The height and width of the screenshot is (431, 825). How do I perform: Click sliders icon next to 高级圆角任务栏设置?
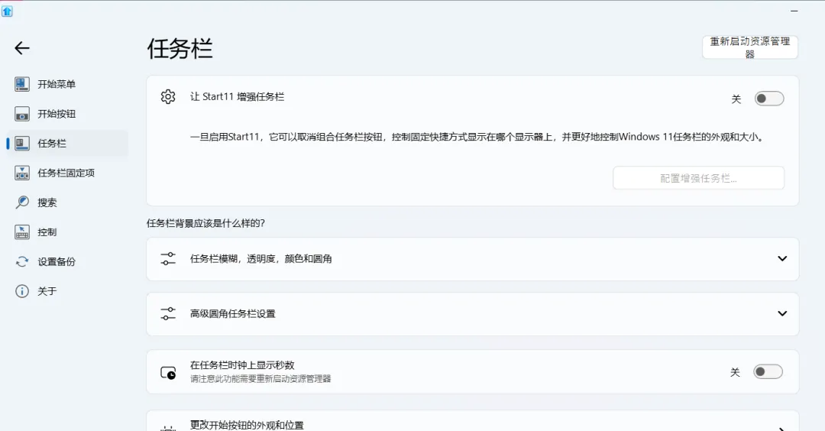[x=168, y=313]
